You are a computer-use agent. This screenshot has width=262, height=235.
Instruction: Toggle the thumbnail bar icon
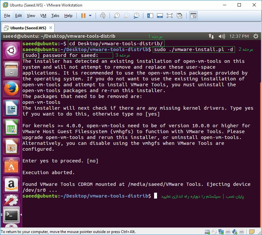[160, 16]
